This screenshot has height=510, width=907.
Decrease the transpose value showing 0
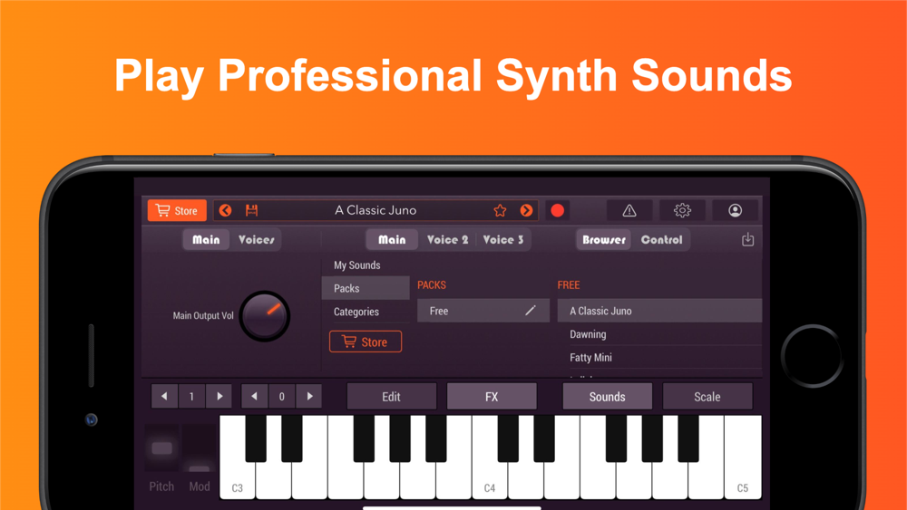(255, 396)
